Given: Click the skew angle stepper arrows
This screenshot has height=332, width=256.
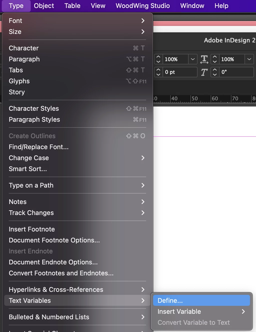Looking at the screenshot, I should [x=215, y=72].
